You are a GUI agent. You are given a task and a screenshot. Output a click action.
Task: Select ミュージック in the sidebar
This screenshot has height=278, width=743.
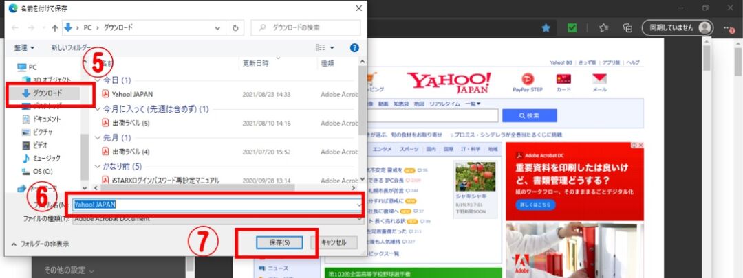tap(42, 158)
